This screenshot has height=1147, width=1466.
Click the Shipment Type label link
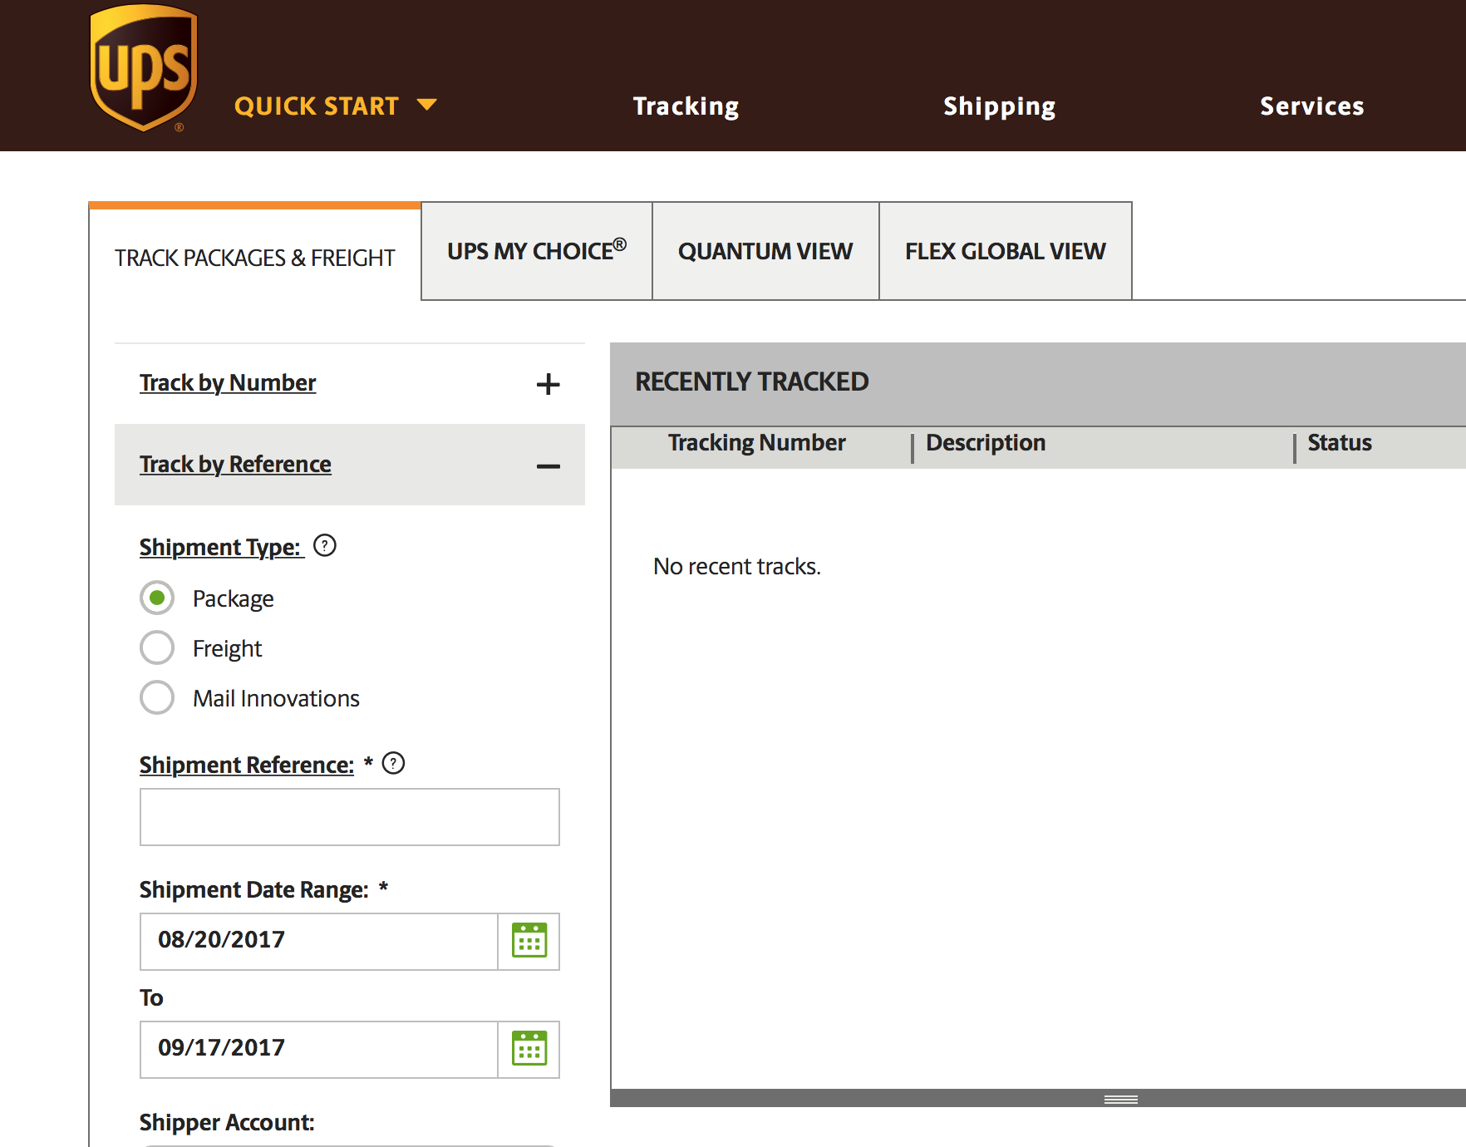point(221,547)
